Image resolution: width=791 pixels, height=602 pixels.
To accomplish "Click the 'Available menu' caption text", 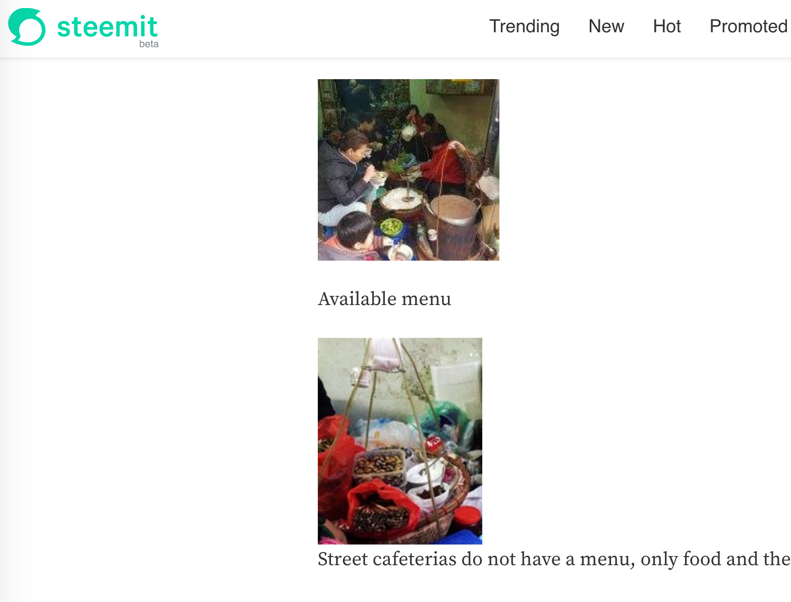I will point(384,299).
